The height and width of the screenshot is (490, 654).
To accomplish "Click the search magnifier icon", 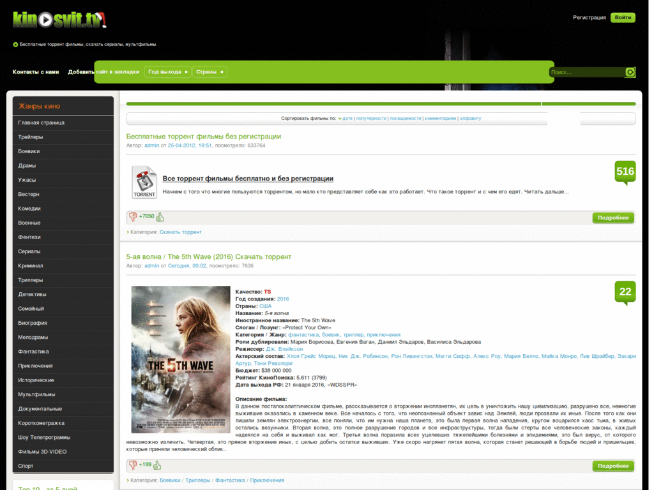I will 630,72.
